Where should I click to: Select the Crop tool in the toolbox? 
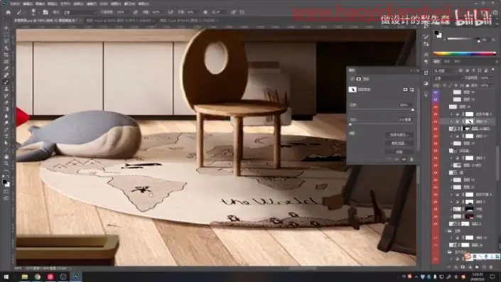tap(6, 55)
